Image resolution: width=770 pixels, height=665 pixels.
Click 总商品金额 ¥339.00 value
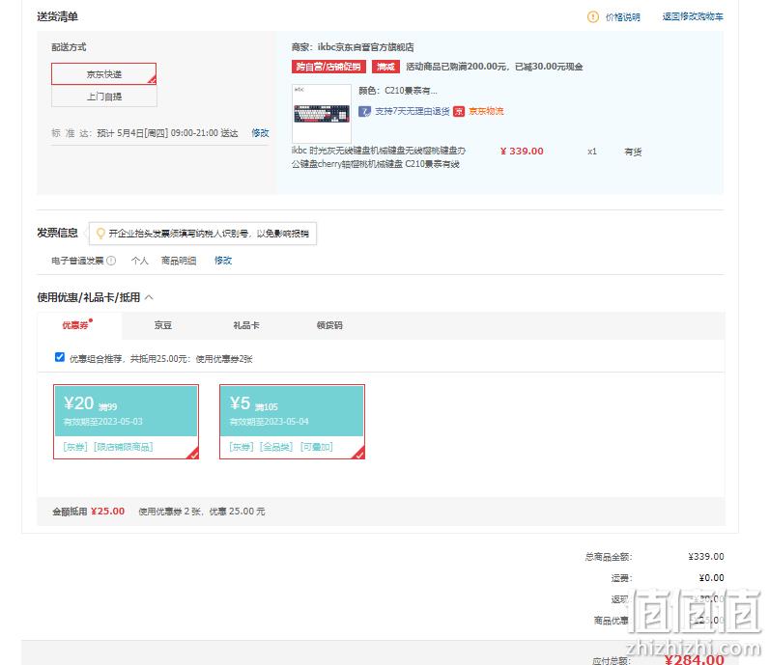tap(705, 557)
